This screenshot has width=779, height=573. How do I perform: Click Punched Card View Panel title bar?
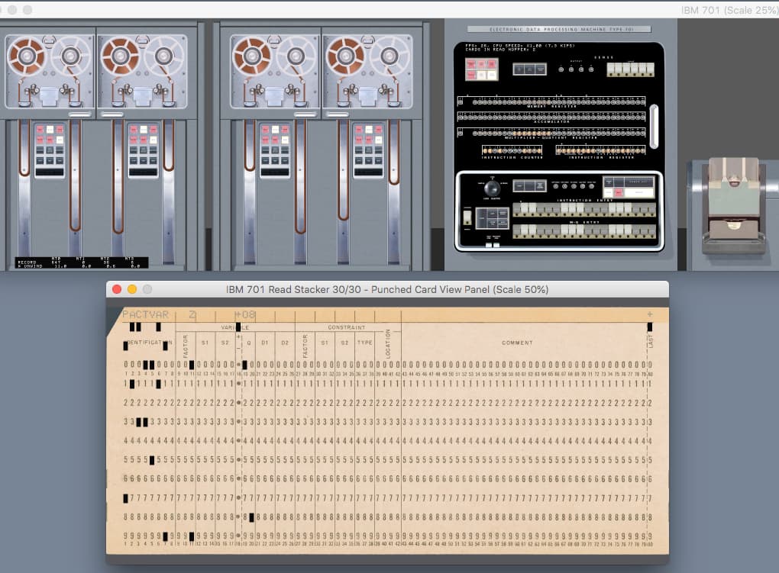coord(387,289)
